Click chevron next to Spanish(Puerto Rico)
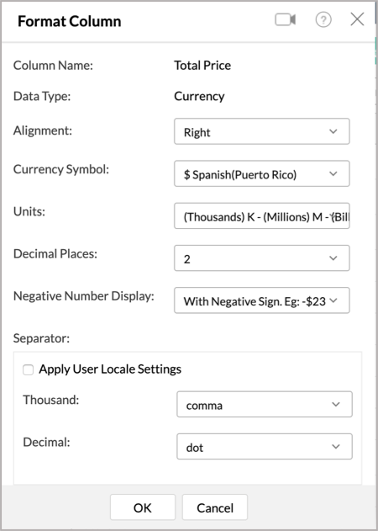The height and width of the screenshot is (531, 378). [333, 173]
